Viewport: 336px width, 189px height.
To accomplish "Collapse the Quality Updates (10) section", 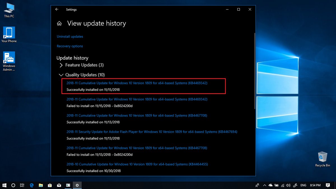I will point(82,75).
